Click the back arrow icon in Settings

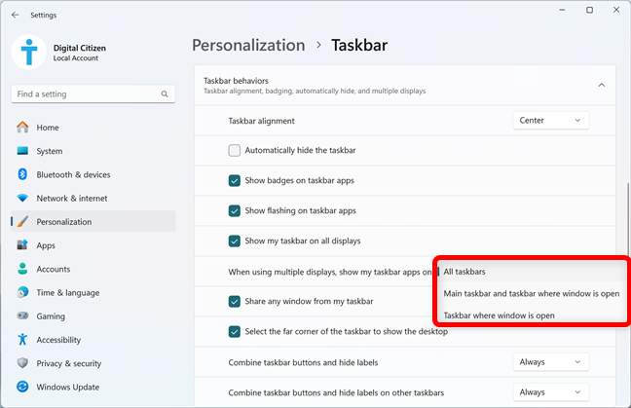point(16,15)
